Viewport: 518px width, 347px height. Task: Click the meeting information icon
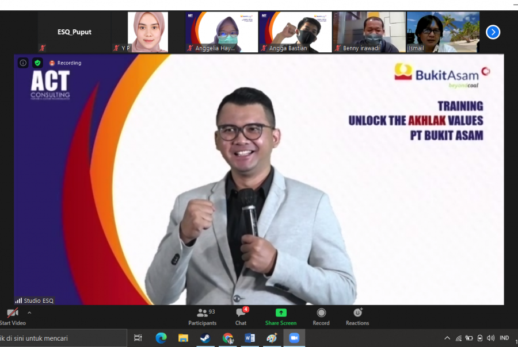pyautogui.click(x=23, y=63)
